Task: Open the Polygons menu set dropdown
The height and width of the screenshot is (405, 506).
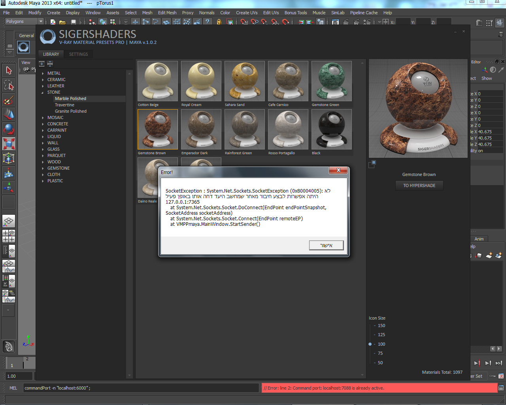Action: pyautogui.click(x=24, y=22)
